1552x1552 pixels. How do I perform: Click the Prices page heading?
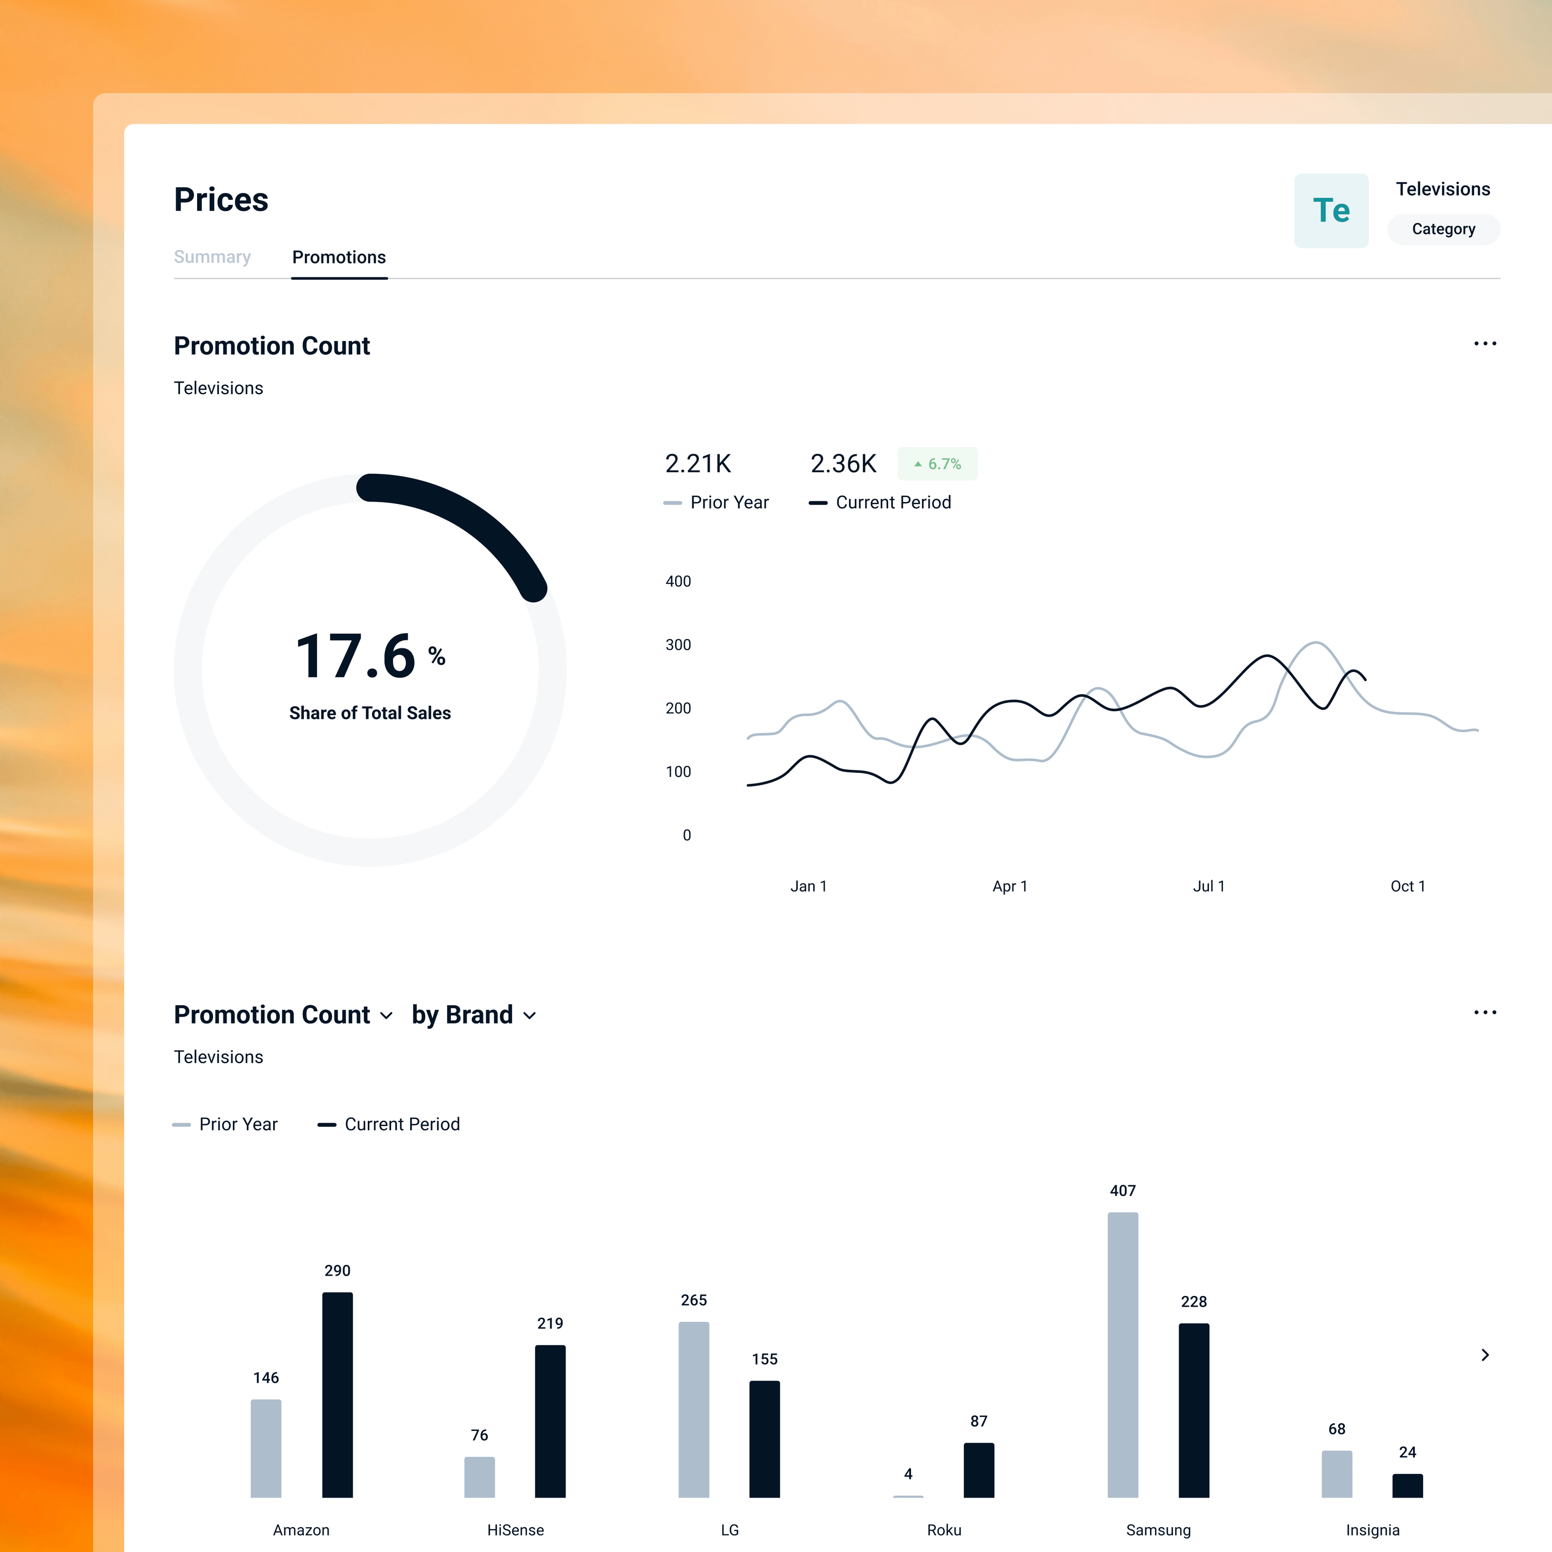pos(221,199)
